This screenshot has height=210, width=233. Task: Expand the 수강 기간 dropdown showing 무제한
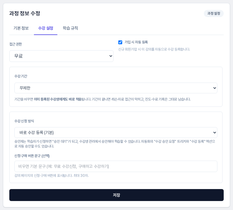116,88
